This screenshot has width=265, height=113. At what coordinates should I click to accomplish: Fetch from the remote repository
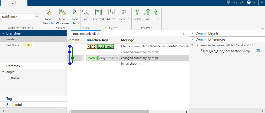[x=137, y=12]
